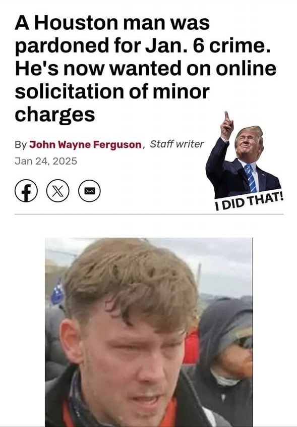Screen dimensions: 297x427
Task: Click the raised pointing finger on sticker
Action: tap(226, 116)
